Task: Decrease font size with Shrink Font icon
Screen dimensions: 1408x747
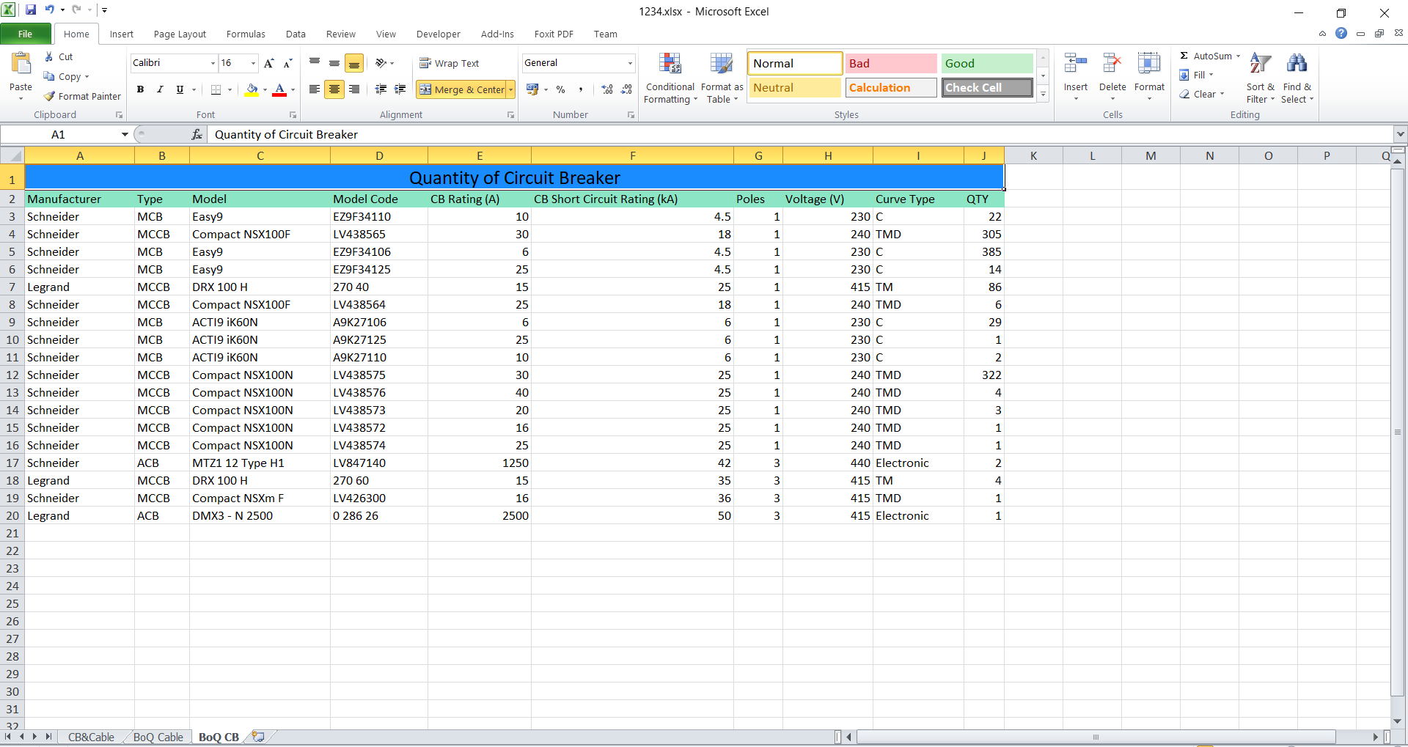Action: tap(287, 63)
